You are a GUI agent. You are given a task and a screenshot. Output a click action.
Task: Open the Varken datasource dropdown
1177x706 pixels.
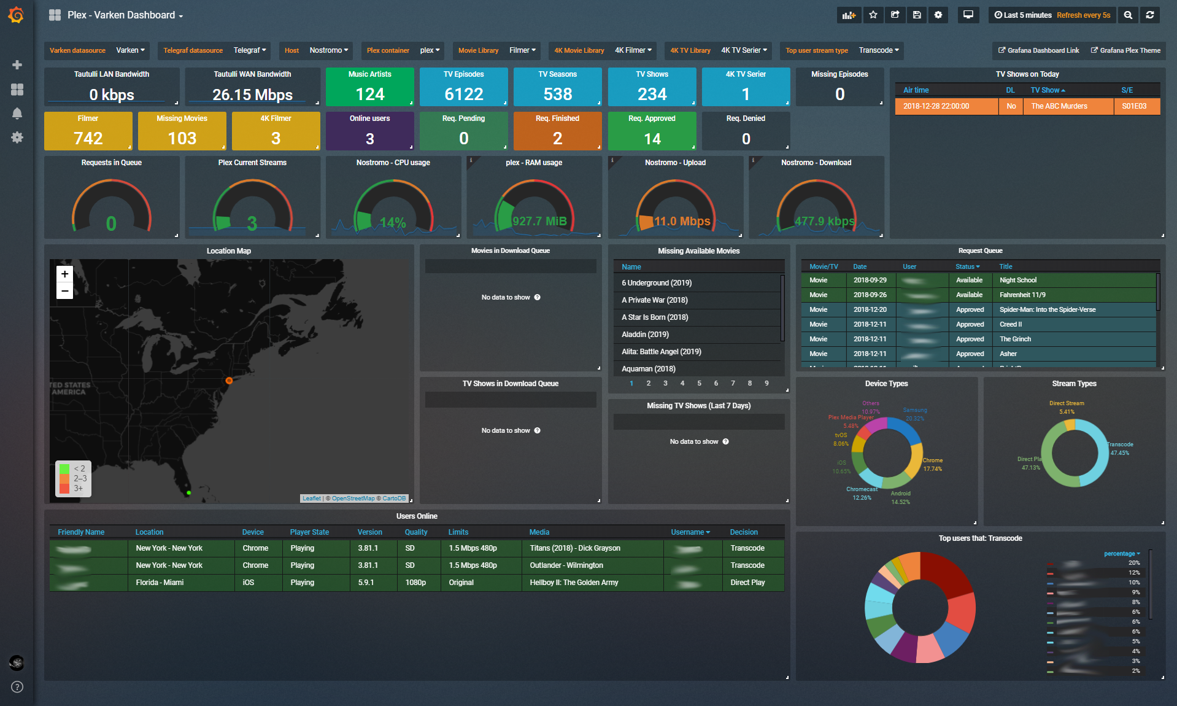click(x=131, y=50)
